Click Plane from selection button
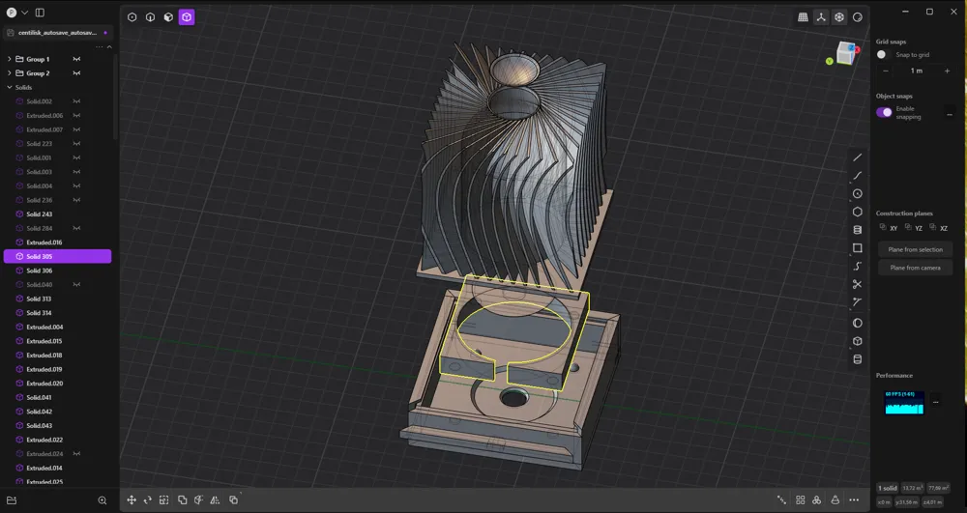Viewport: 967px width, 513px height. pos(915,249)
